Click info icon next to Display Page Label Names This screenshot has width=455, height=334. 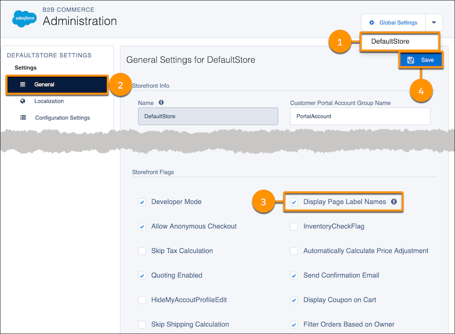pos(394,202)
